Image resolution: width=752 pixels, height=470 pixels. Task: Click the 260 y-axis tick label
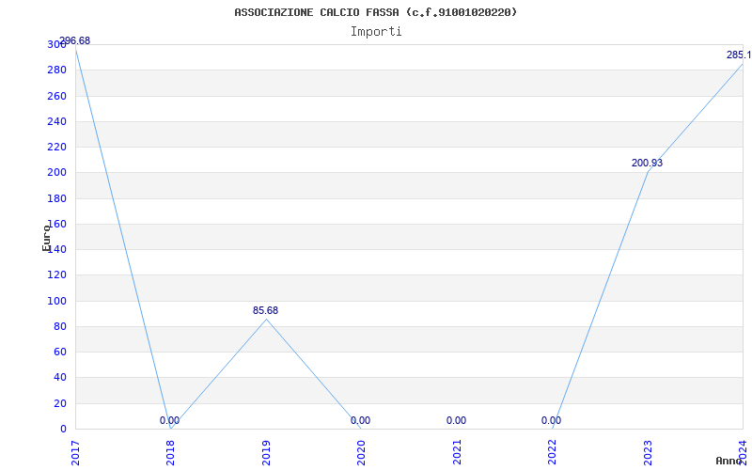pos(56,96)
